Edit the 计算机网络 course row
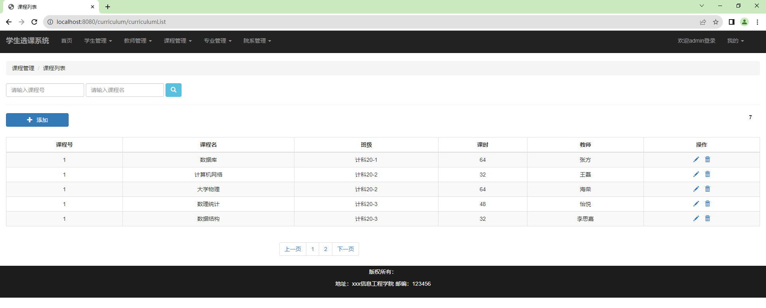 [696, 174]
